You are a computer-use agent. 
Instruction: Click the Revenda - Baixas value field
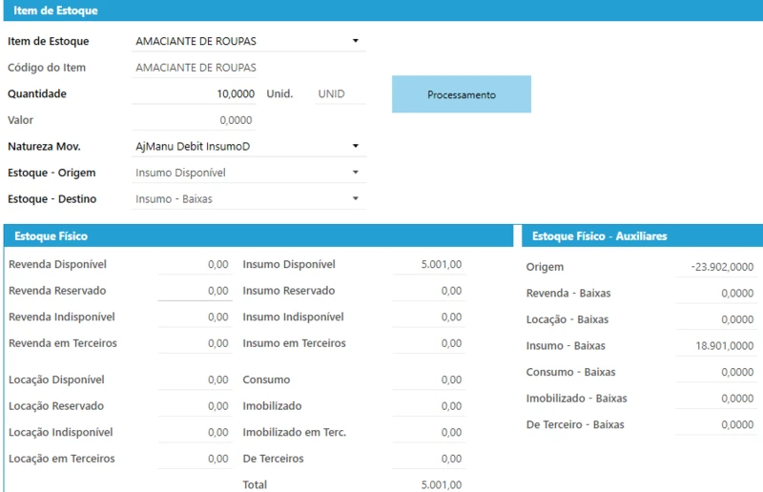pyautogui.click(x=716, y=293)
